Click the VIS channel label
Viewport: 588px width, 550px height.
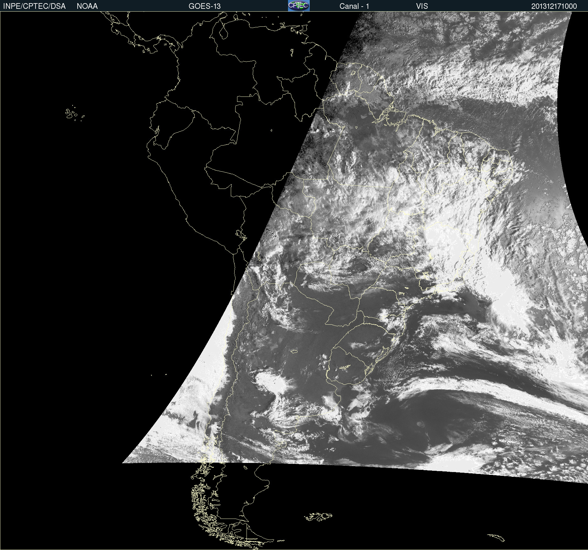tap(422, 6)
